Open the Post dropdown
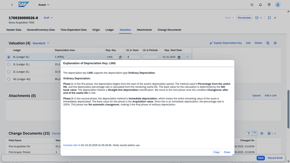The width and height of the screenshot is (290, 163). pos(229,18)
